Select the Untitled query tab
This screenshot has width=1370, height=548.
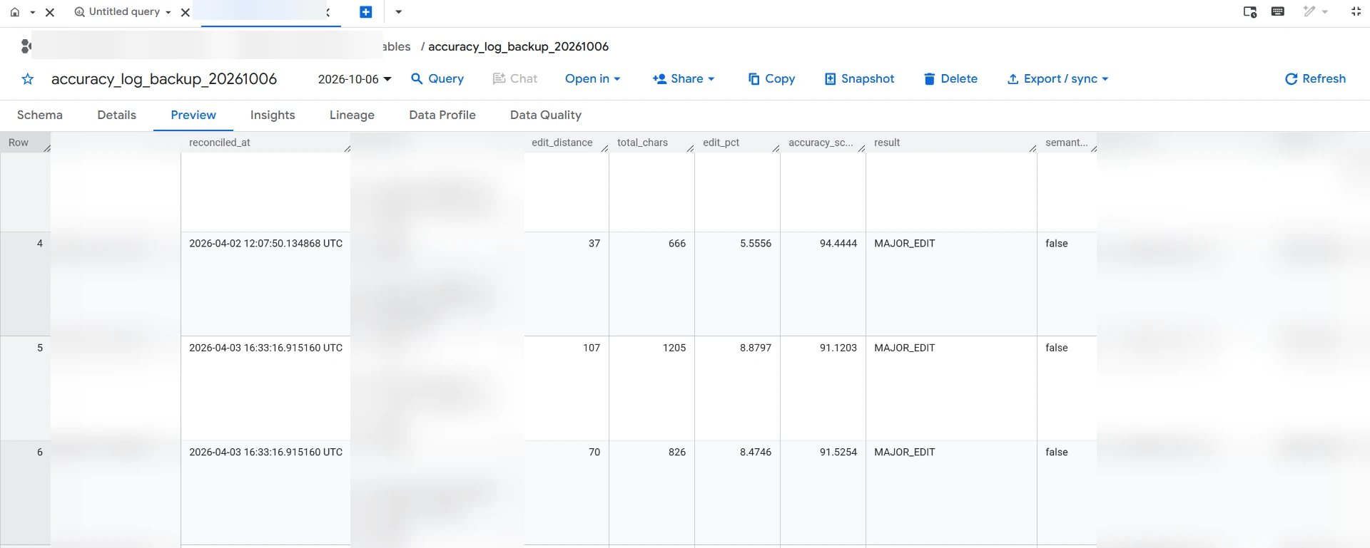tap(123, 12)
